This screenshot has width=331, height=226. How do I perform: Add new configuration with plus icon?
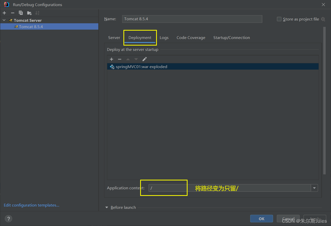[4, 13]
